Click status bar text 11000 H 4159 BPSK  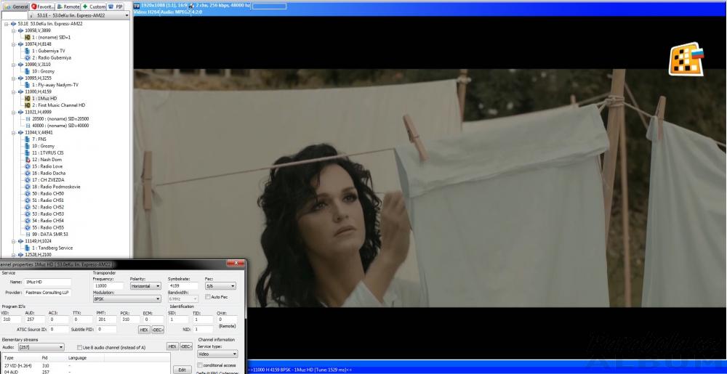pyautogui.click(x=272, y=370)
